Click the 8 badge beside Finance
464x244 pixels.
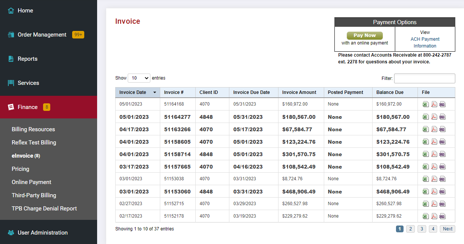pyautogui.click(x=46, y=107)
